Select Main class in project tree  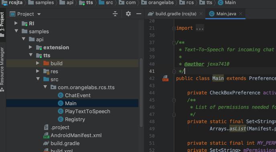point(72,103)
